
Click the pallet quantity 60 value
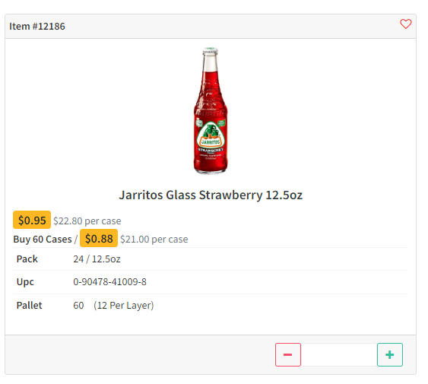coord(78,306)
